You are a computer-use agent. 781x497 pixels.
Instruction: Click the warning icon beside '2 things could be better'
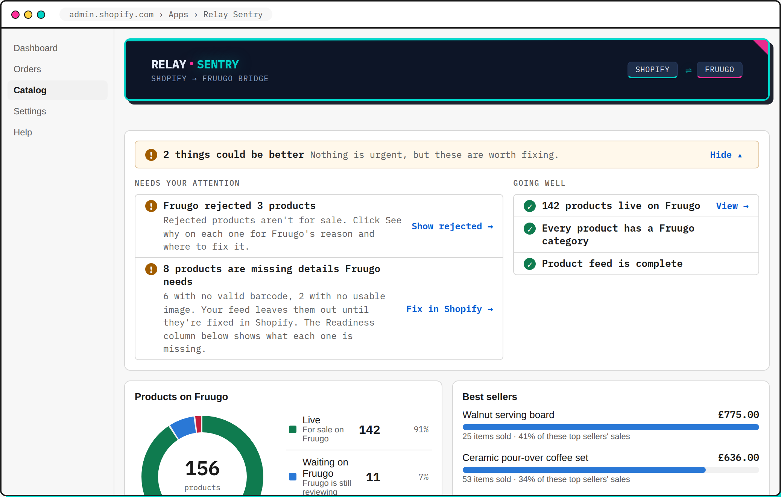click(151, 155)
